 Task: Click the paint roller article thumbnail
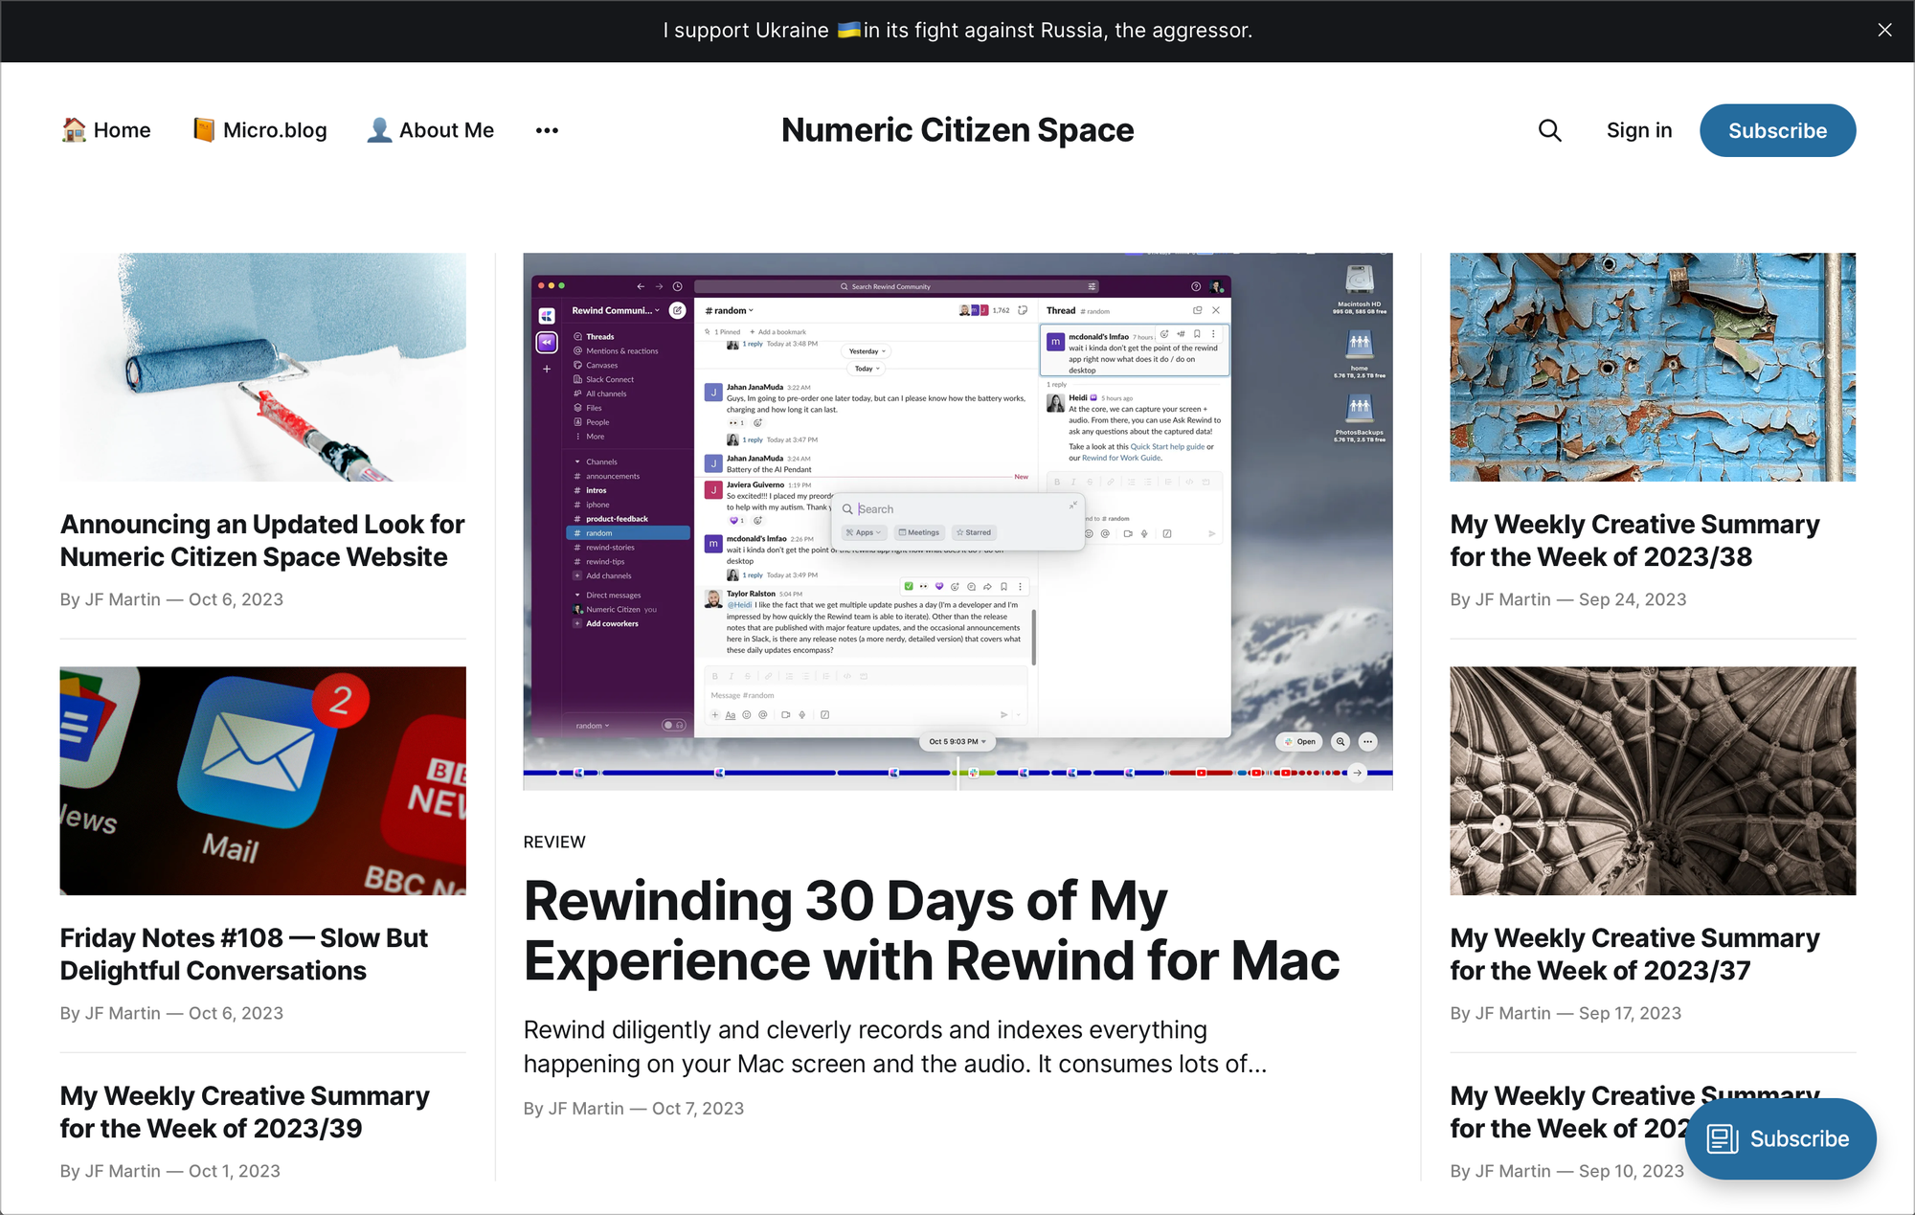(262, 368)
